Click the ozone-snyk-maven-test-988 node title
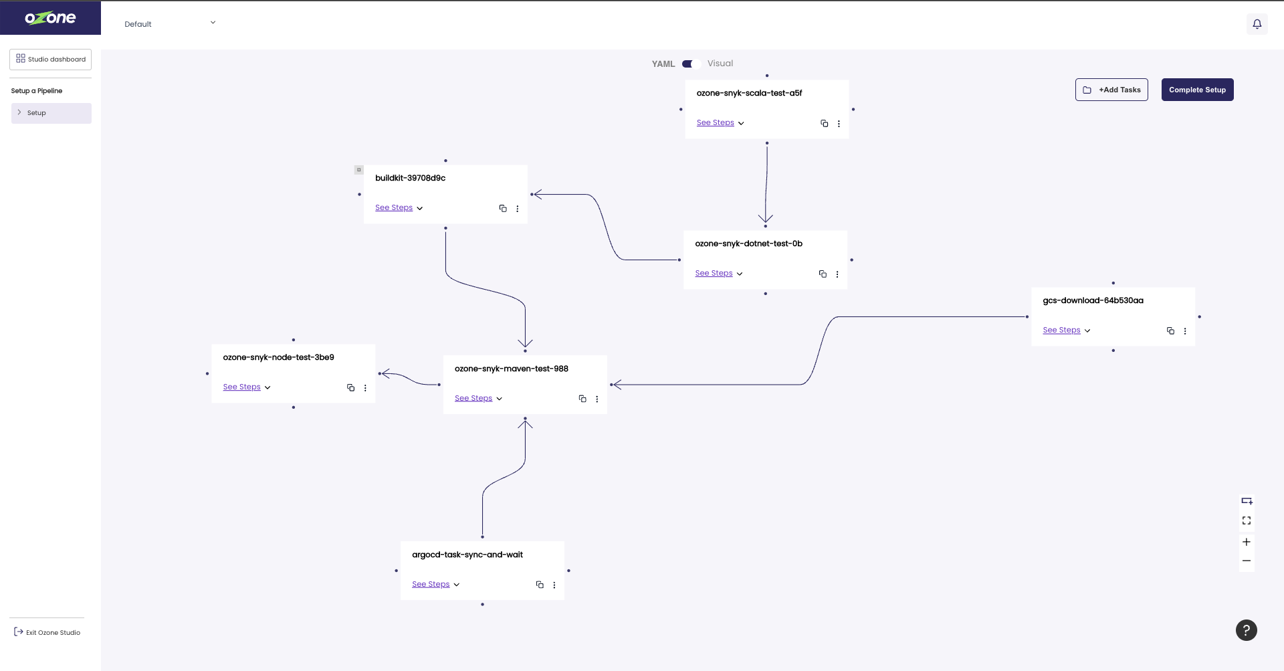Screen dimensions: 1284x671 511,369
